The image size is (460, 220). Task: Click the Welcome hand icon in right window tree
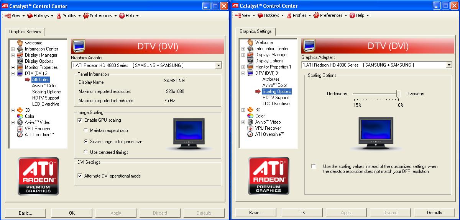pos(250,42)
